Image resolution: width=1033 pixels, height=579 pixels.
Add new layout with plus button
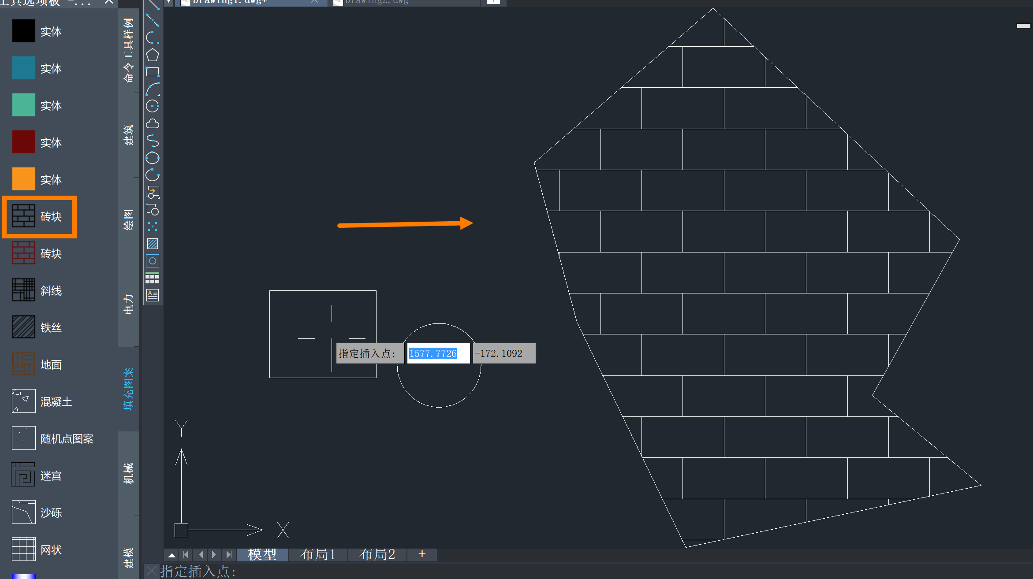pyautogui.click(x=422, y=554)
